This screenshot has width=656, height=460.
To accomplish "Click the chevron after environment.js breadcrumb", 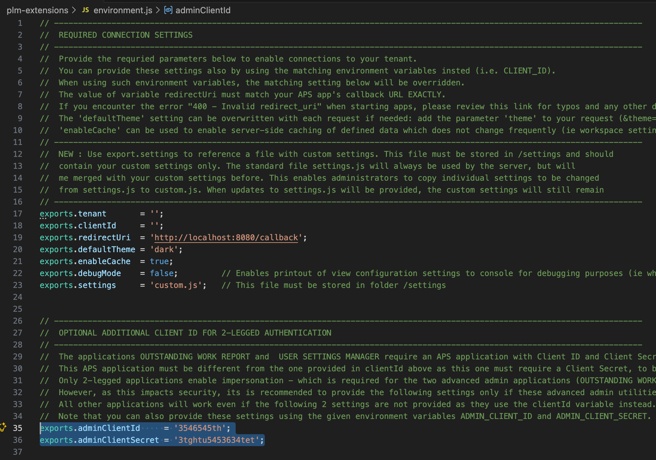I will (x=158, y=10).
